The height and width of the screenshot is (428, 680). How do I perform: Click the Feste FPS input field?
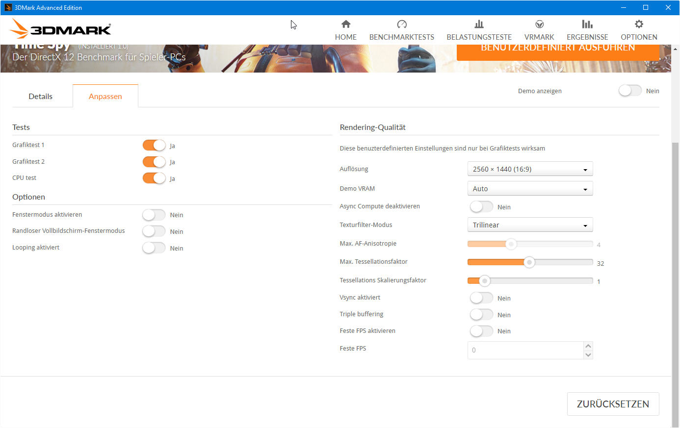525,350
